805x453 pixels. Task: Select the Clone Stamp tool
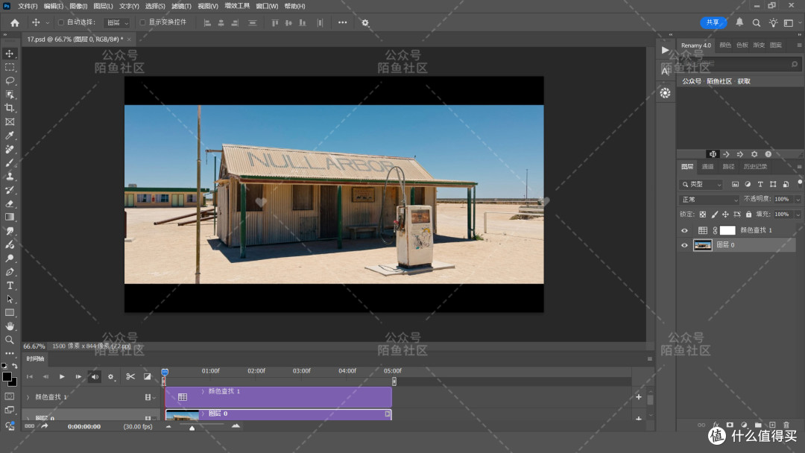[10, 176]
